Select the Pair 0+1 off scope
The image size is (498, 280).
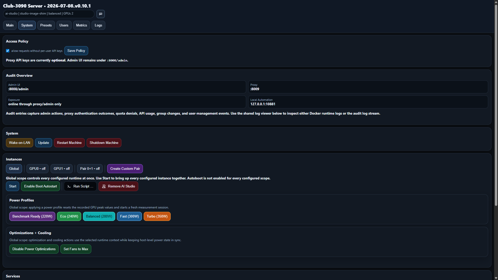click(x=90, y=169)
